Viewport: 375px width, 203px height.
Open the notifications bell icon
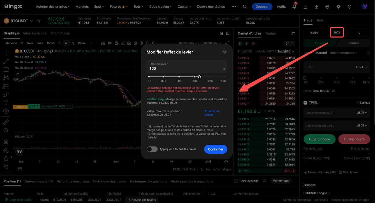[294, 6]
